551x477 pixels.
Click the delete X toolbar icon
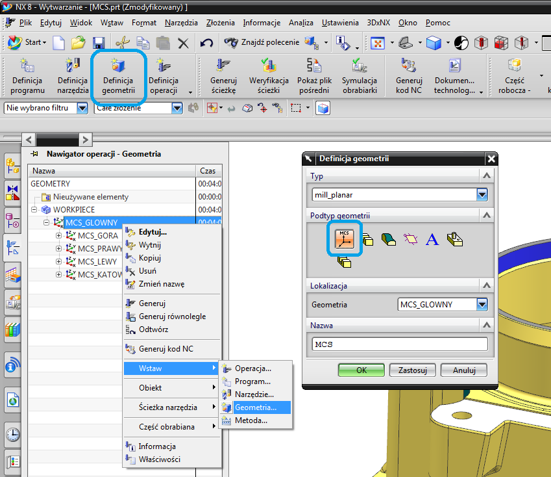click(x=183, y=44)
